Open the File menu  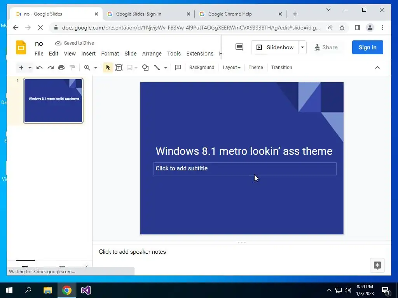click(39, 54)
